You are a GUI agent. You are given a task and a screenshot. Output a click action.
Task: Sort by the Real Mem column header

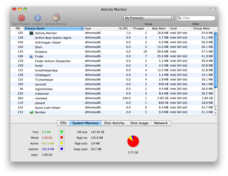(159, 28)
